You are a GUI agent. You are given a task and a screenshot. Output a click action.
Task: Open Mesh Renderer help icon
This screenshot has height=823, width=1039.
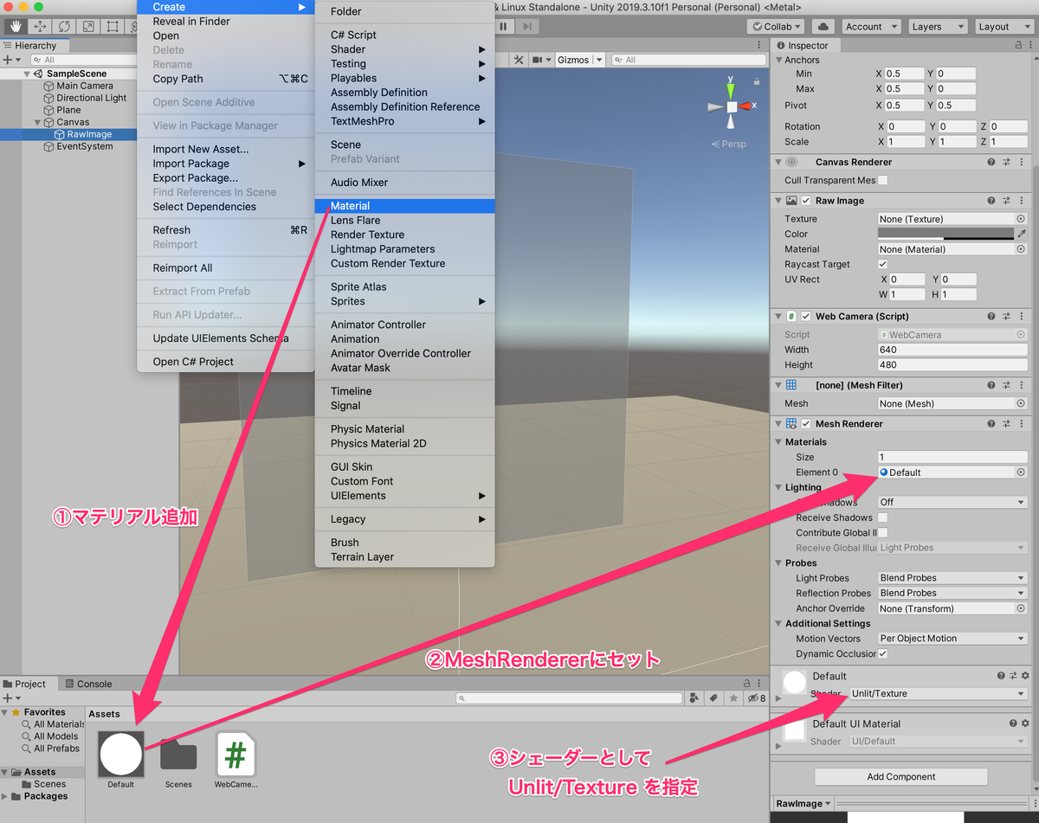[991, 424]
